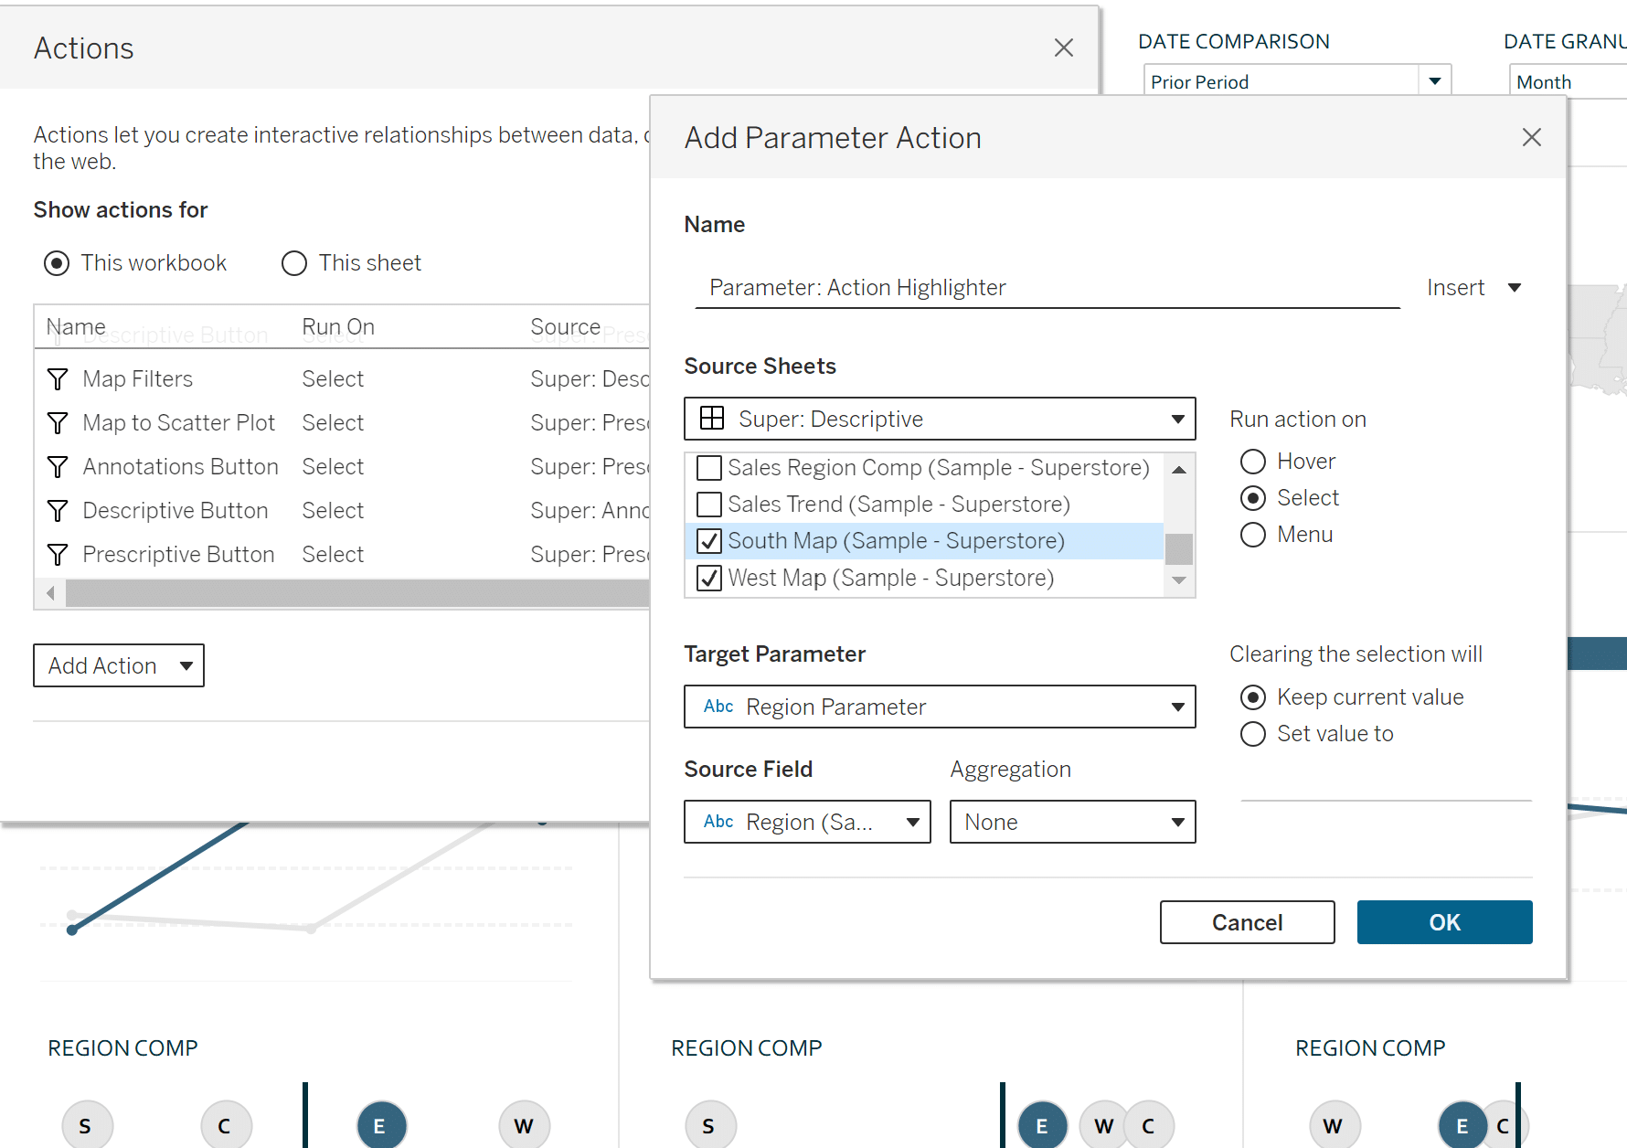Open the Region Parameter target dropdown
The image size is (1627, 1148).
click(x=940, y=707)
